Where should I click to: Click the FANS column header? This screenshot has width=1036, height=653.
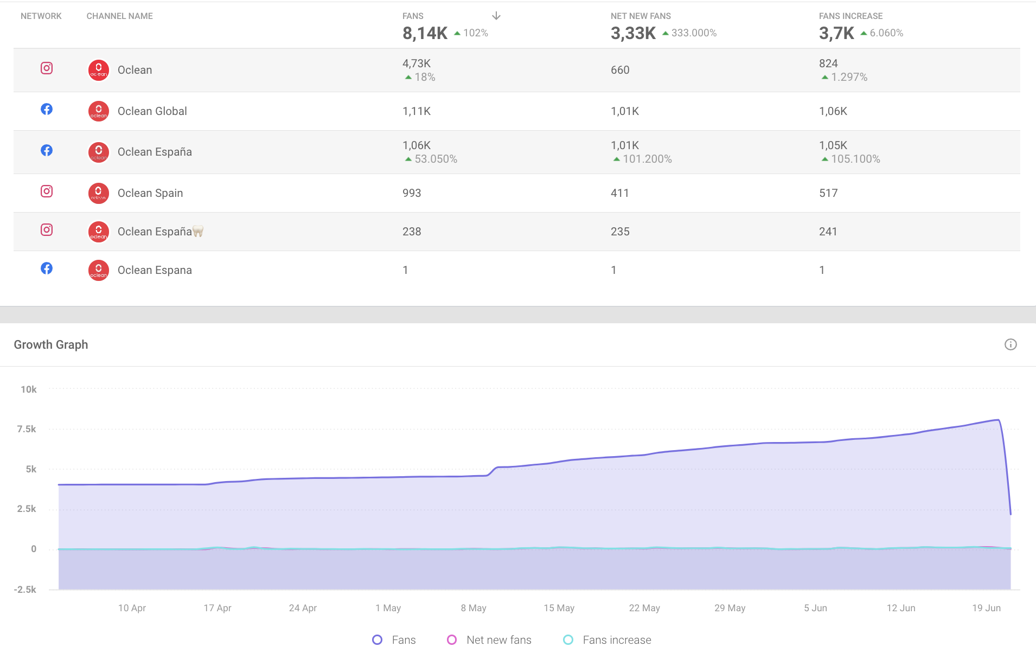click(413, 16)
